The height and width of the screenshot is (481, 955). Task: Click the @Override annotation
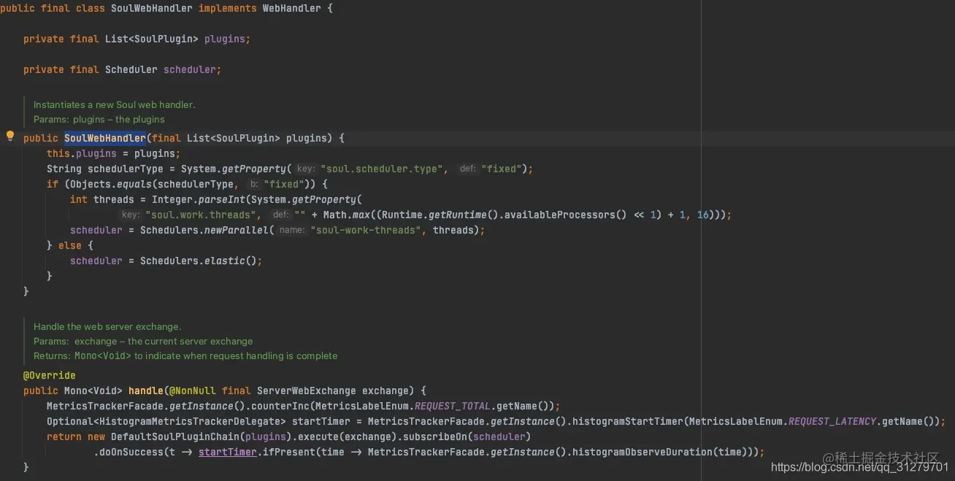(50, 375)
